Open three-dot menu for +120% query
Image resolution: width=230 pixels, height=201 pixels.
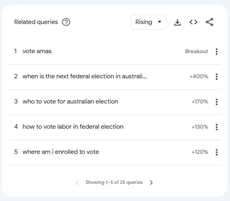217,152
